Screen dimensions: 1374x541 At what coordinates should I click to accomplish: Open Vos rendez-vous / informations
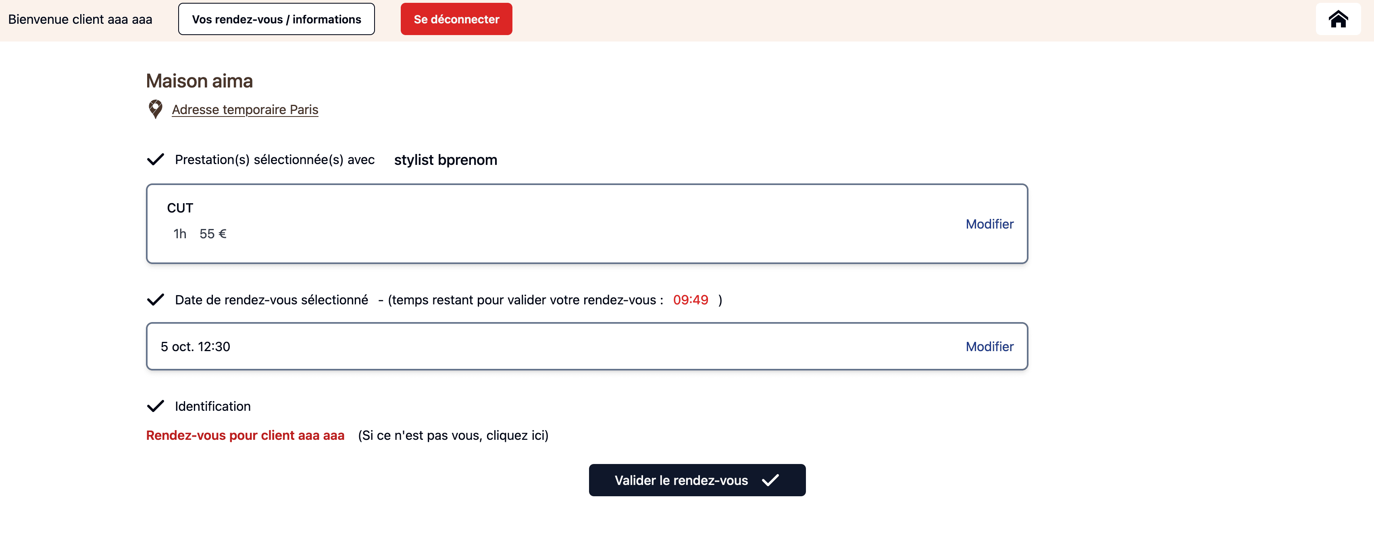(x=276, y=19)
